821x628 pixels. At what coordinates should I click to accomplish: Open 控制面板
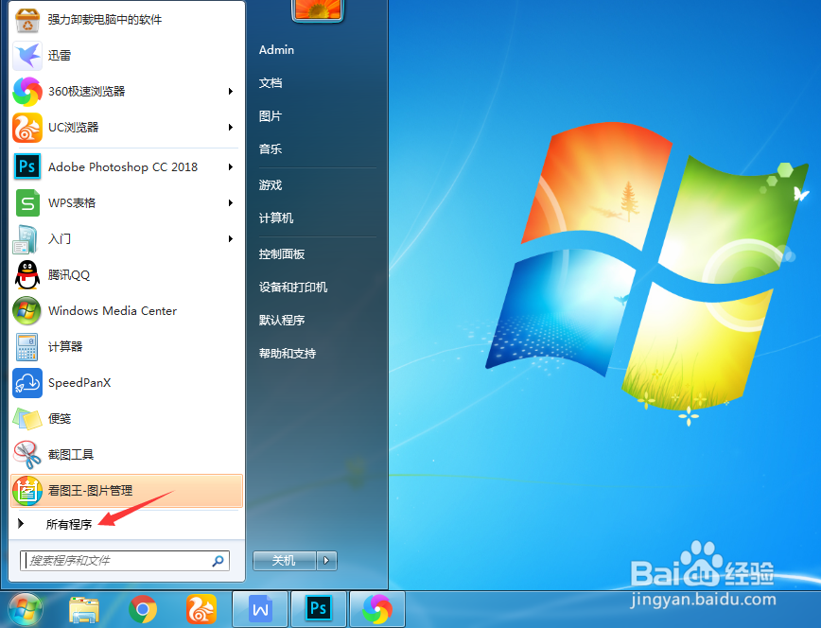[x=282, y=254]
